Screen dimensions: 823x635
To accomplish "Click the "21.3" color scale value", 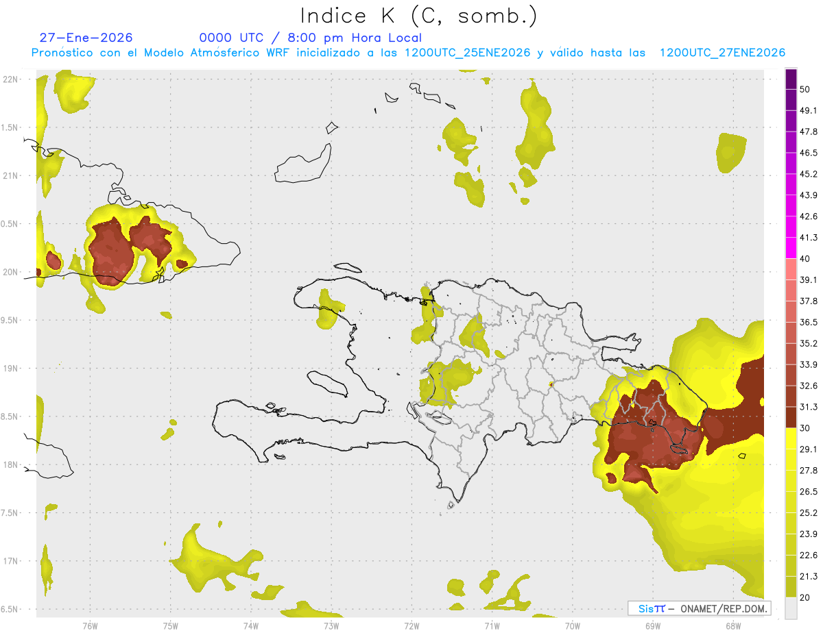I will click(809, 577).
